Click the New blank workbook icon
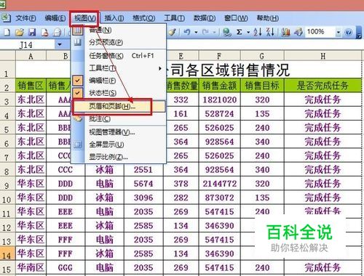364x276 pixels. point(7,32)
